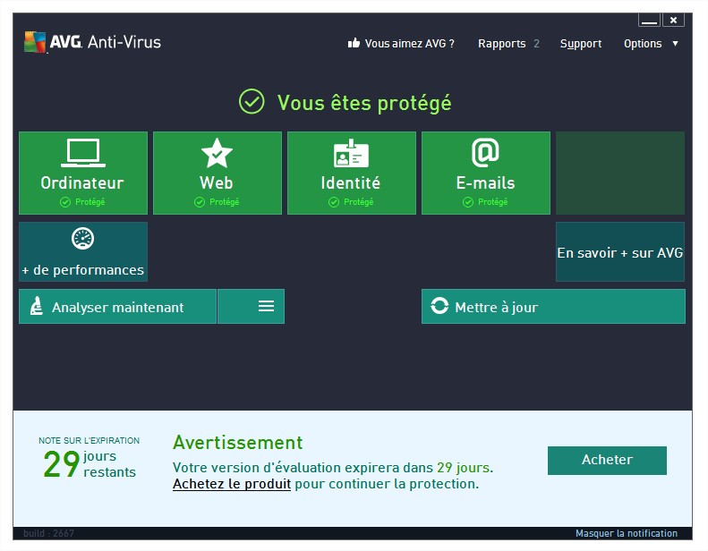The image size is (708, 551).
Task: Minimize the AVG window
Action: (650, 20)
